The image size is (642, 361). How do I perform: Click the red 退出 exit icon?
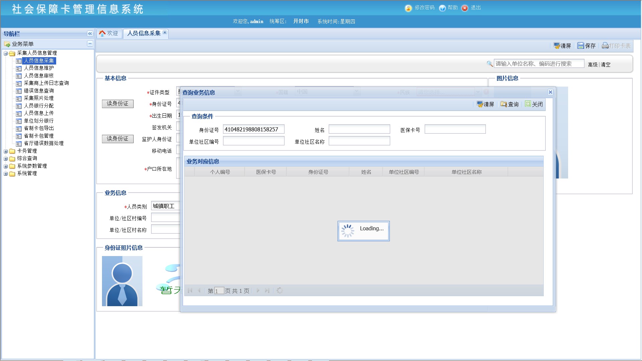pyautogui.click(x=465, y=8)
